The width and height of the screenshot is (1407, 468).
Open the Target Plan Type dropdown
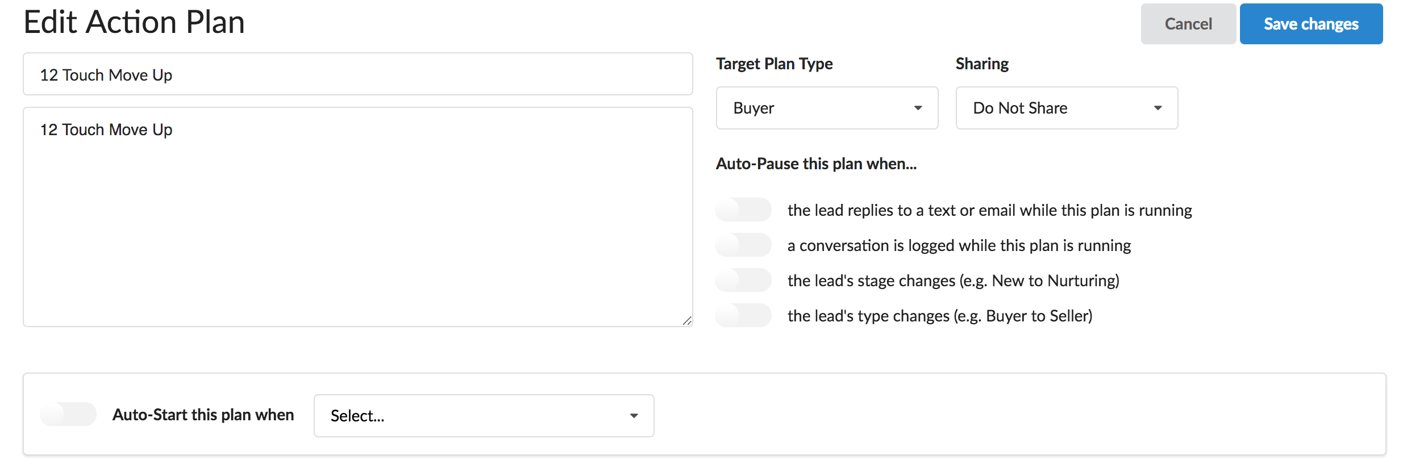826,108
